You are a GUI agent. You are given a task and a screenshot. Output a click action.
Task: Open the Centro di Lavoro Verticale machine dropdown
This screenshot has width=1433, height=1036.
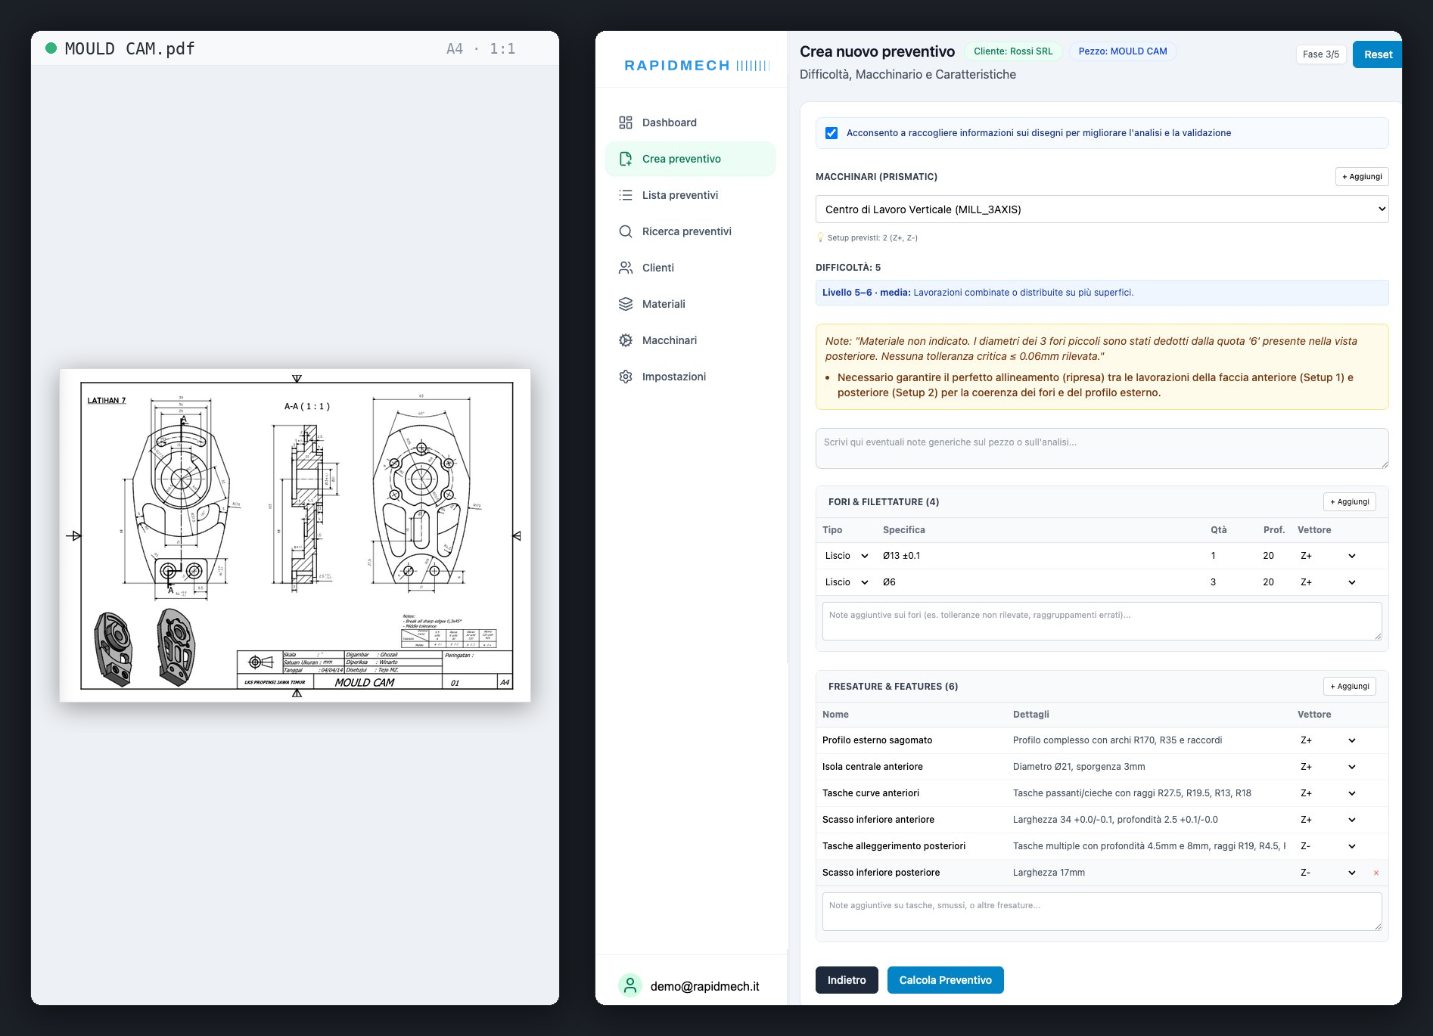tap(1102, 209)
